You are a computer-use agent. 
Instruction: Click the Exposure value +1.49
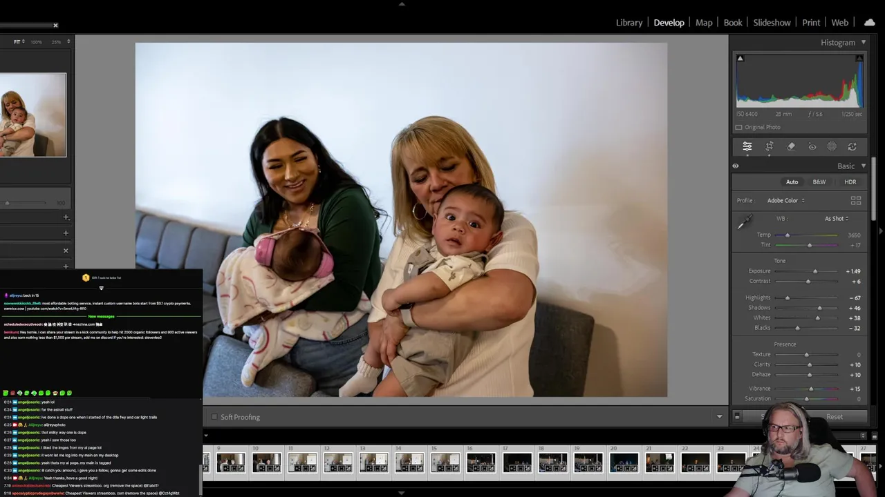[x=853, y=271]
